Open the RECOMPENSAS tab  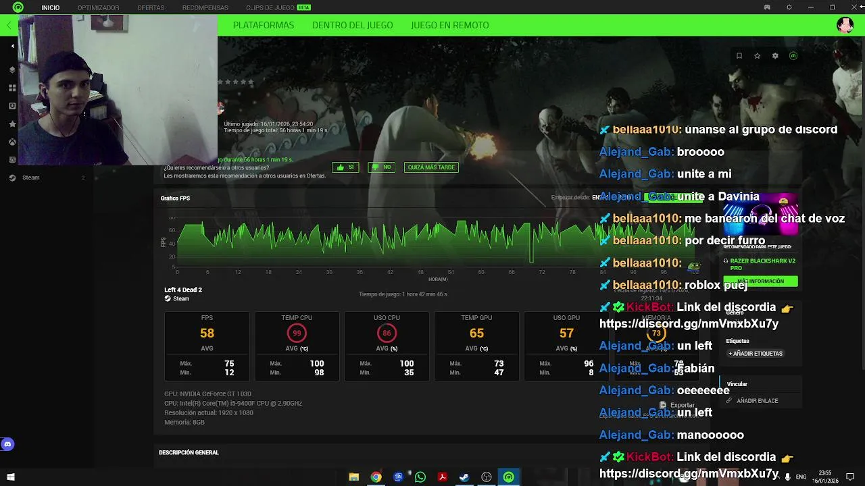click(x=205, y=7)
